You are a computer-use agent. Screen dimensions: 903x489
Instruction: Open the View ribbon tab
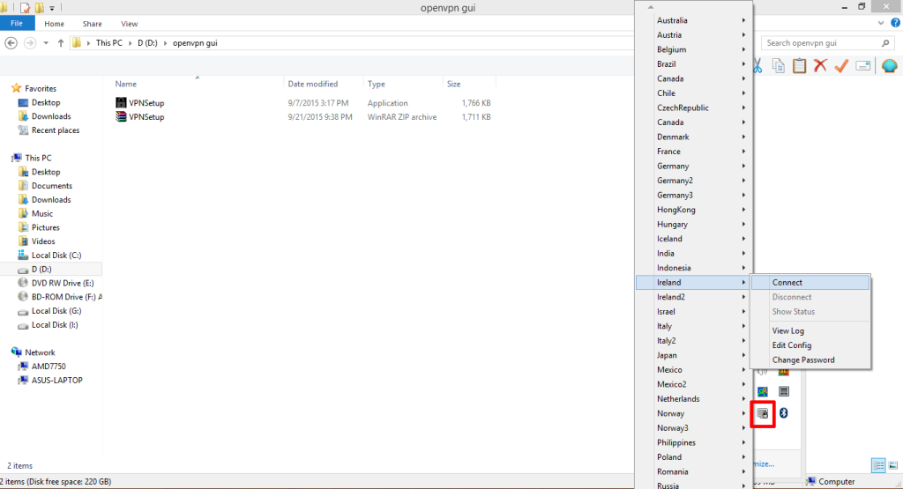[129, 24]
